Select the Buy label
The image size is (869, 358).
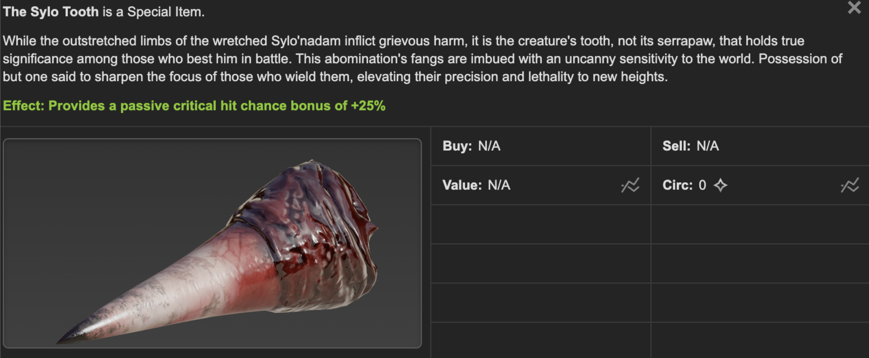click(x=457, y=146)
